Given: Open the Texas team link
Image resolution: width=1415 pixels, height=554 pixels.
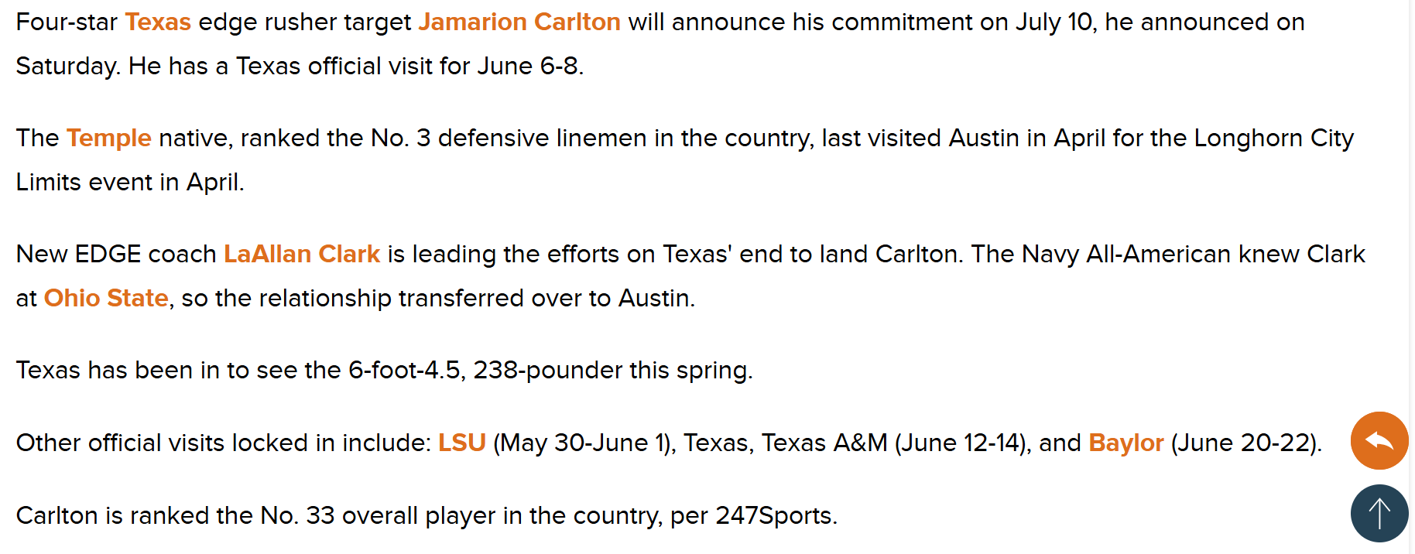Looking at the screenshot, I should 158,22.
